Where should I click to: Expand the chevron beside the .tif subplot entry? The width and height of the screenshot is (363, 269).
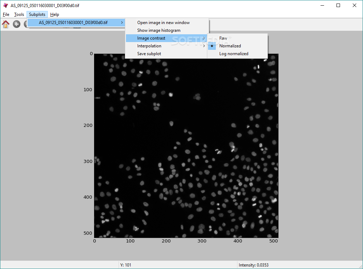(122, 22)
